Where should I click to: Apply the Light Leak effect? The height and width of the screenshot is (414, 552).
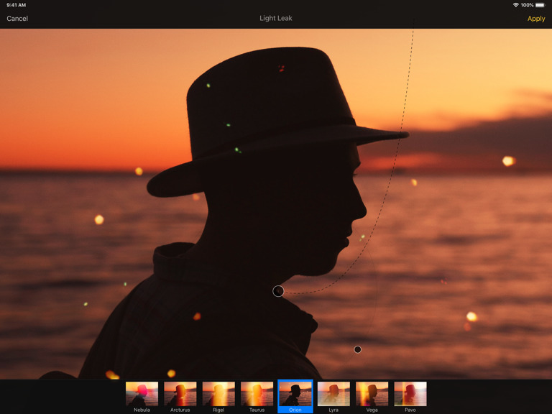535,19
